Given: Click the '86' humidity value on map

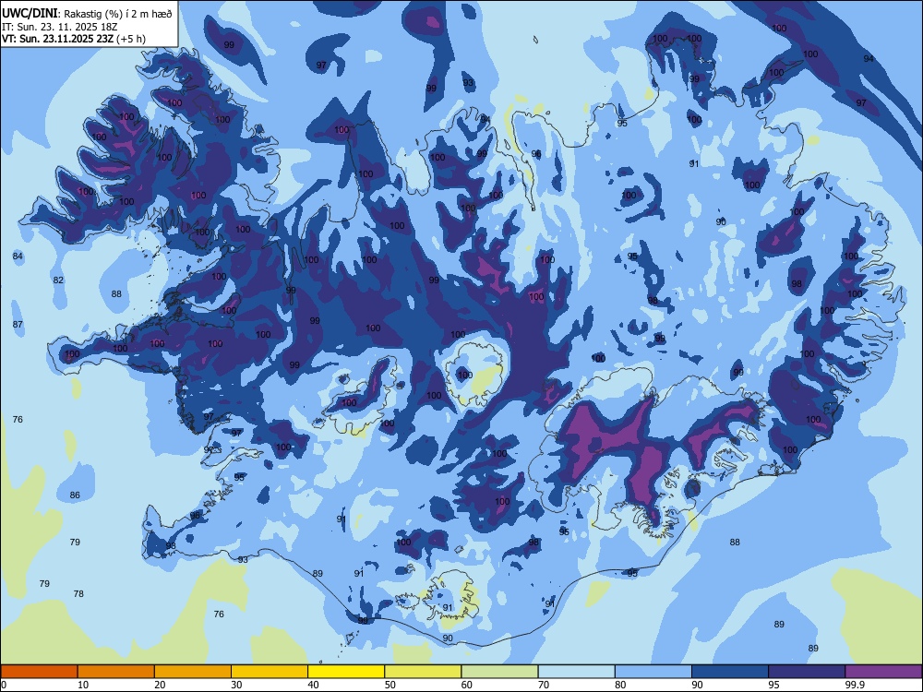Looking at the screenshot, I should (75, 495).
